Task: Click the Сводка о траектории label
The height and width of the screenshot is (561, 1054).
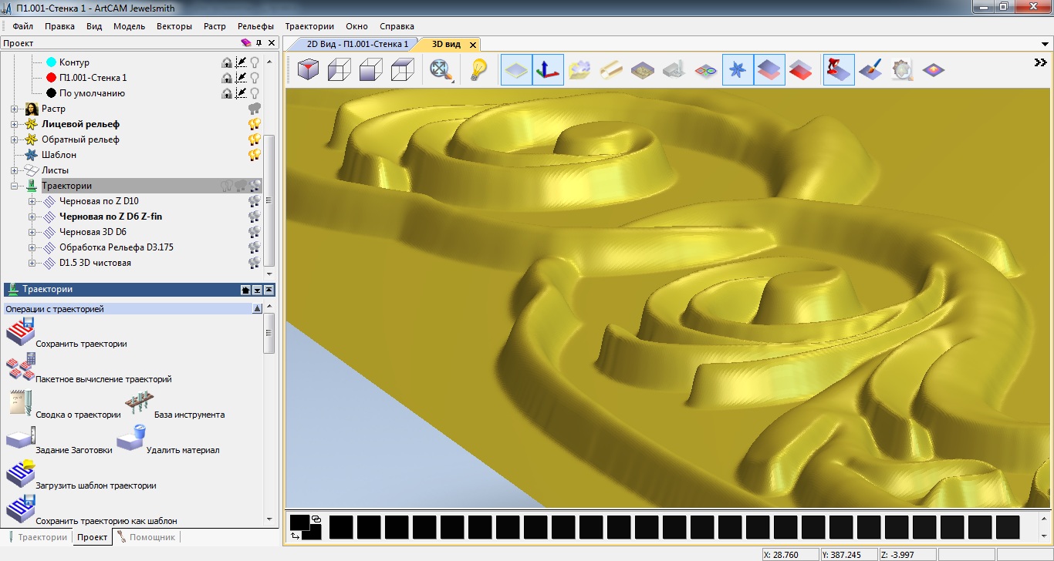Action: point(78,415)
